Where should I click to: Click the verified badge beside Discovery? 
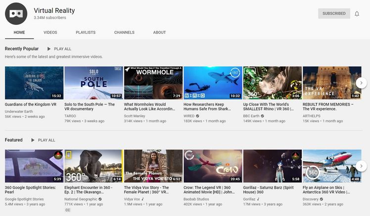coord(321,199)
